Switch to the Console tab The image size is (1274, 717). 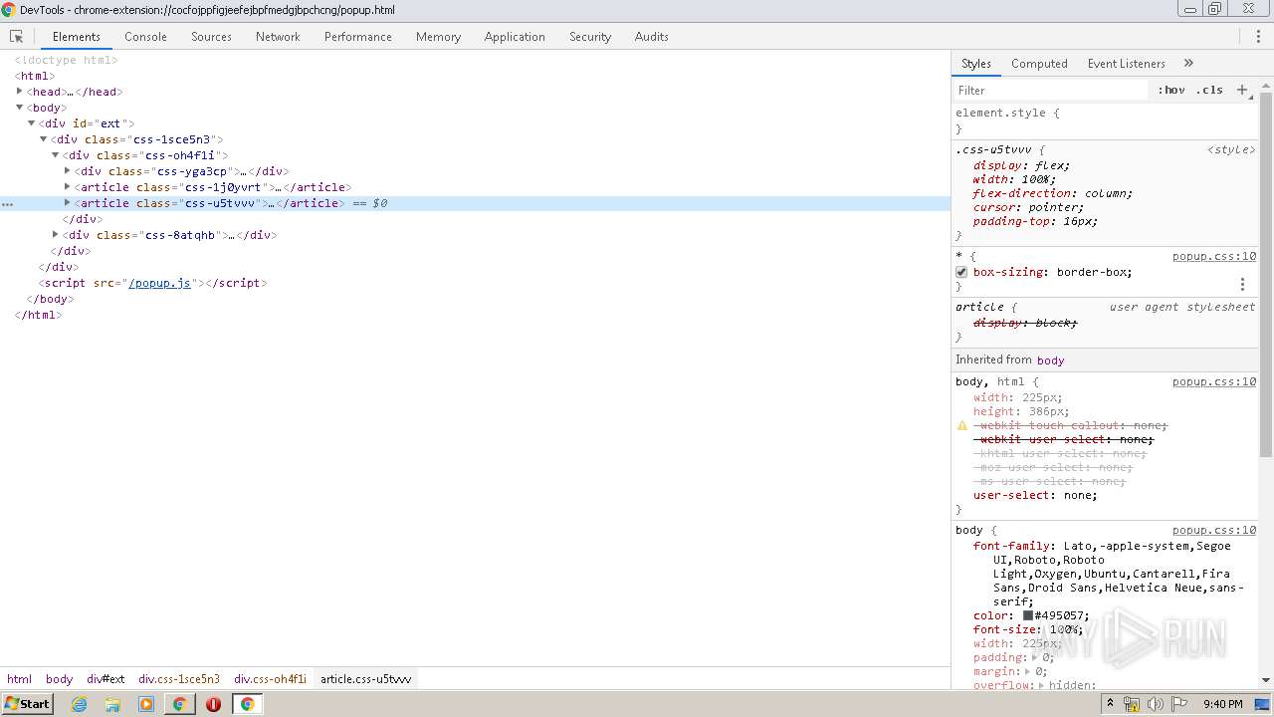[145, 36]
